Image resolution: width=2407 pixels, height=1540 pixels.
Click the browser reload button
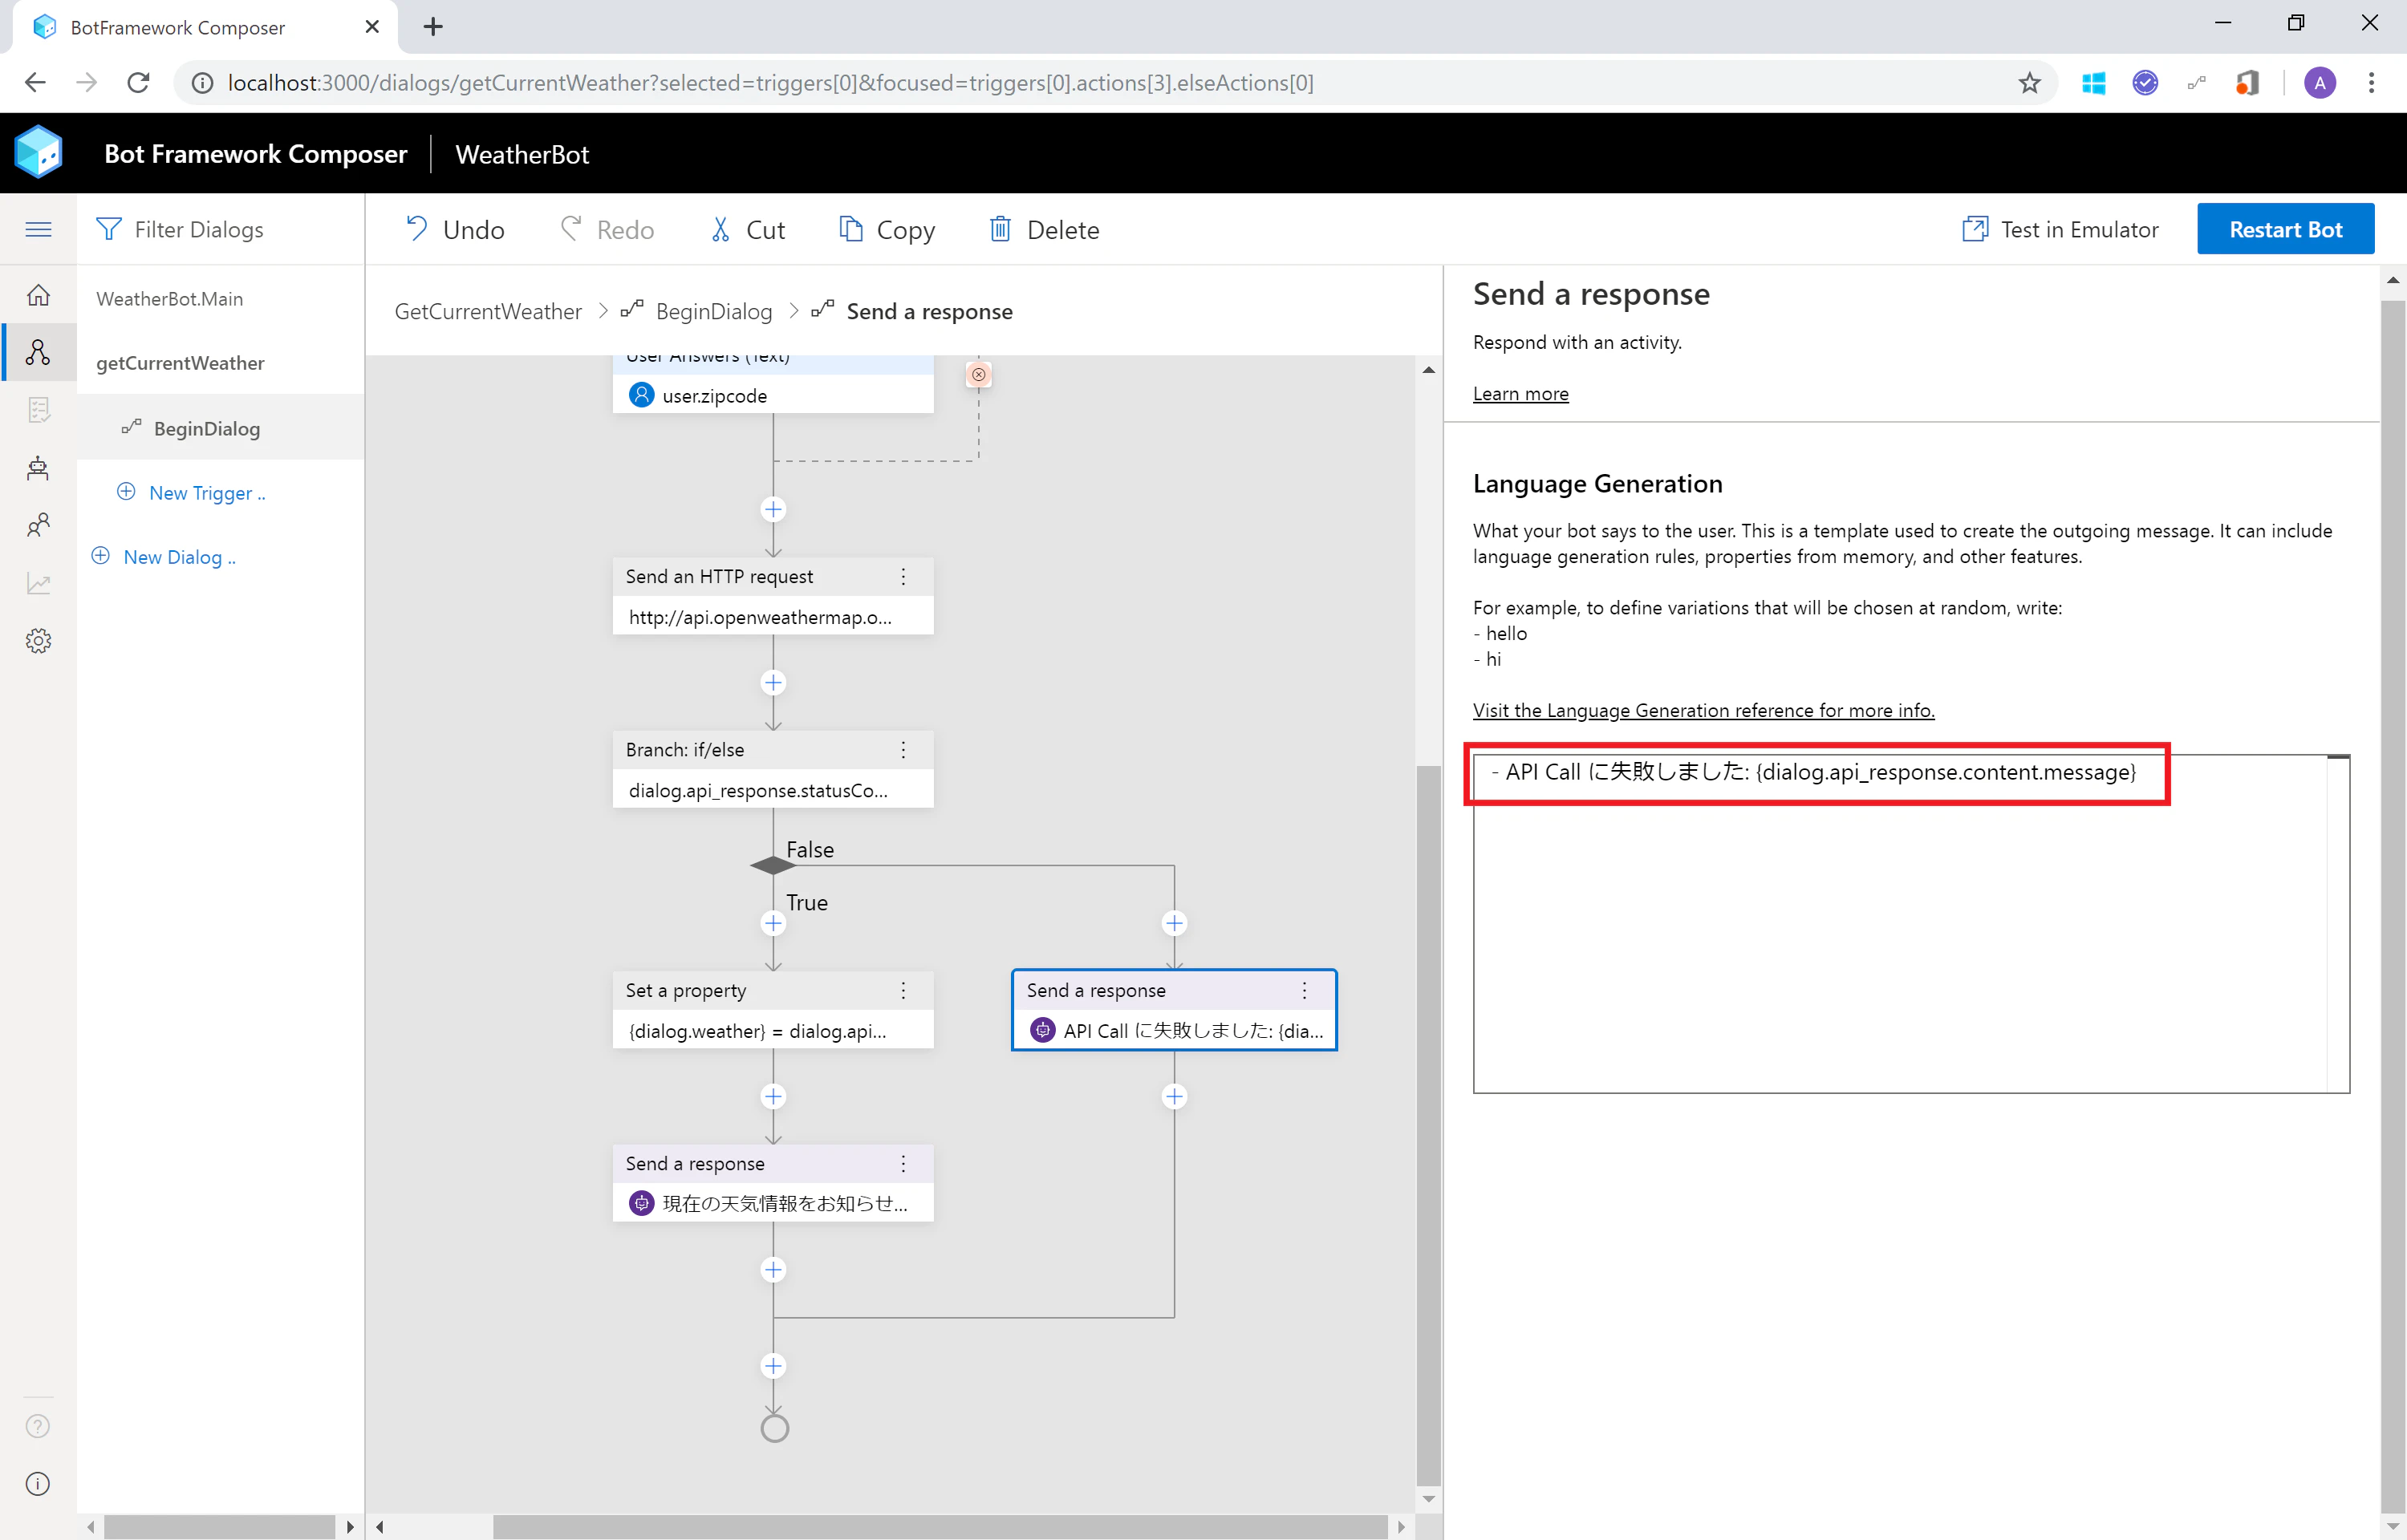139,83
